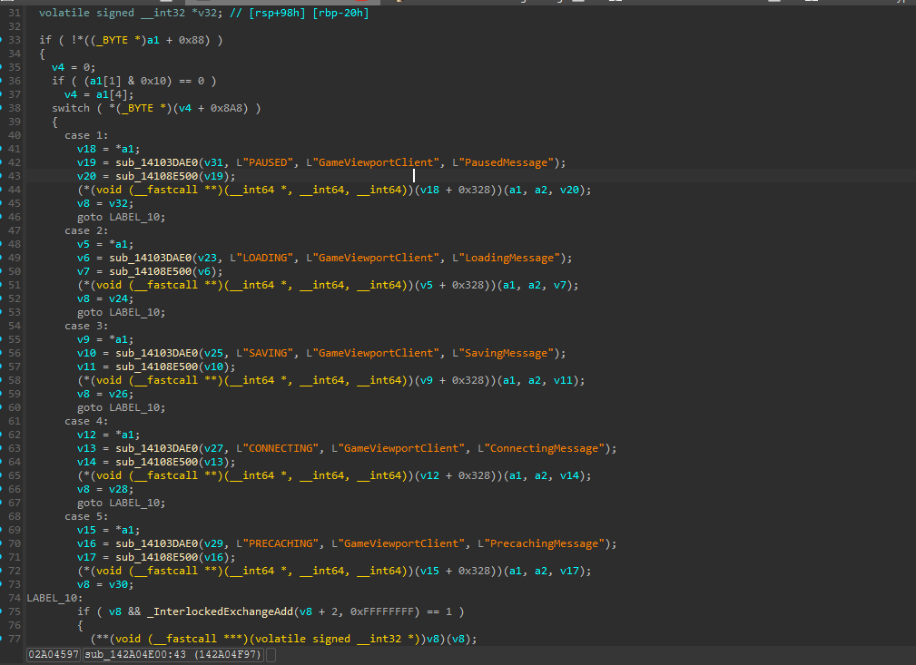Click line number 74 in the gutter
The height and width of the screenshot is (665, 916).
pos(14,598)
